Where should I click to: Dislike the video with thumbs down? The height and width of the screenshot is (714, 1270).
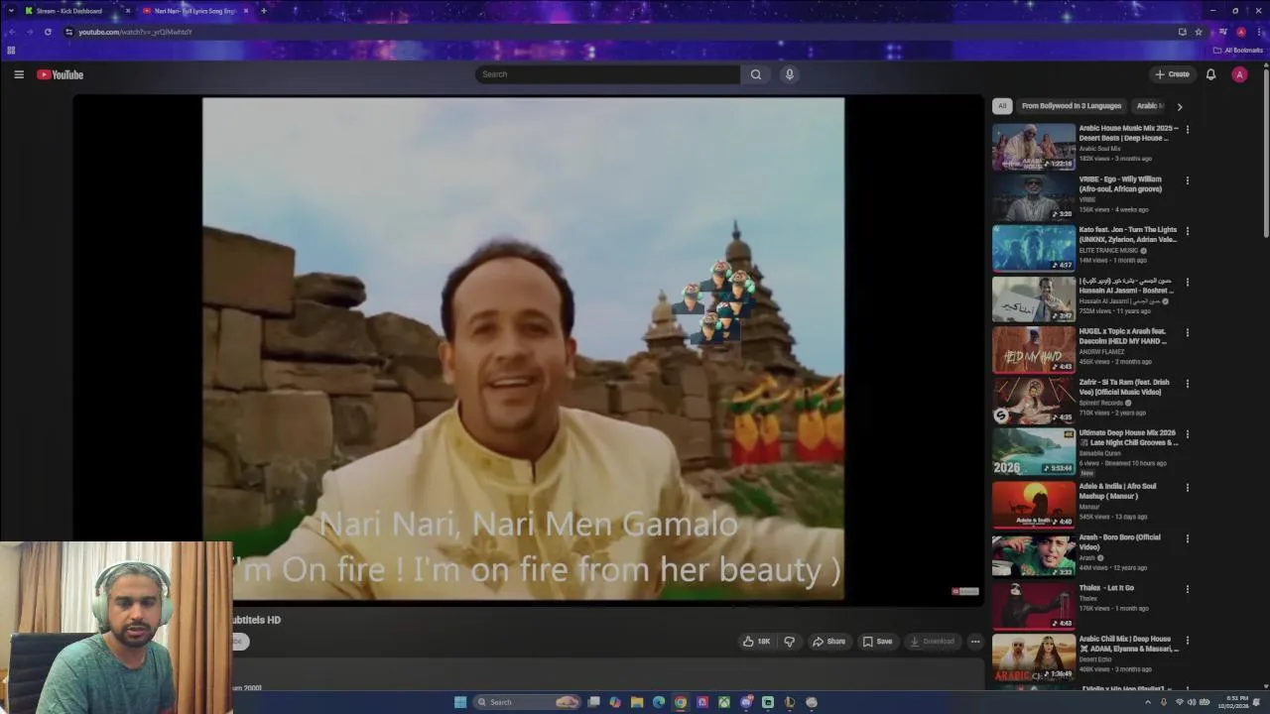click(790, 642)
